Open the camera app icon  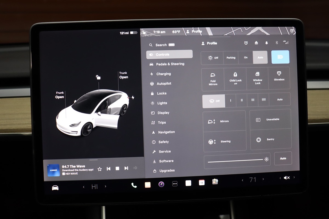pos(161,184)
